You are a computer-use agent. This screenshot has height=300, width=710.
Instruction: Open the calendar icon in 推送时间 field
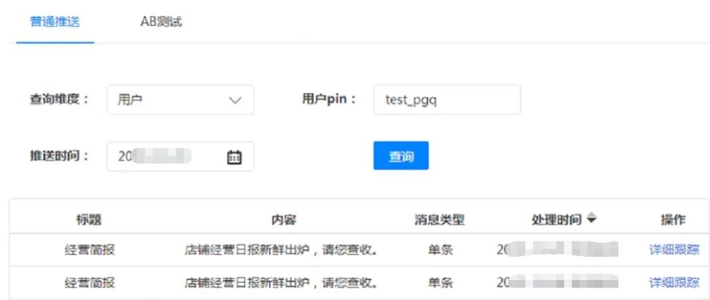click(x=234, y=157)
